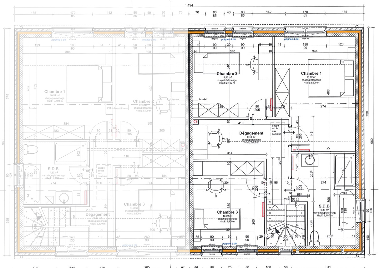Viewport: 380px width, 268px height.
Task: Click the single bed in right Chambre 2
Action: 216,63
